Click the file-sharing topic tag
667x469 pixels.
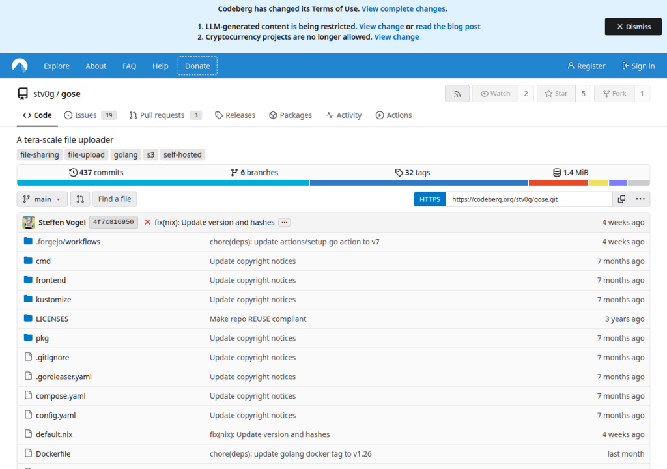(x=40, y=154)
